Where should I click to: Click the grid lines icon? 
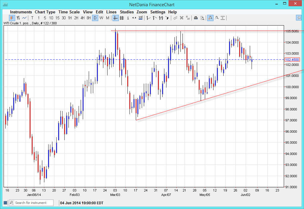tap(122, 18)
